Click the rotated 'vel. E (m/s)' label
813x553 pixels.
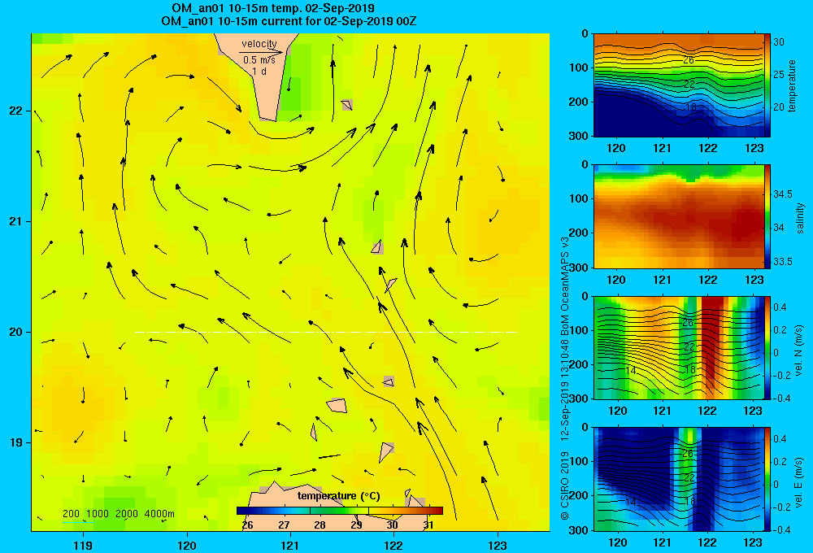point(798,482)
